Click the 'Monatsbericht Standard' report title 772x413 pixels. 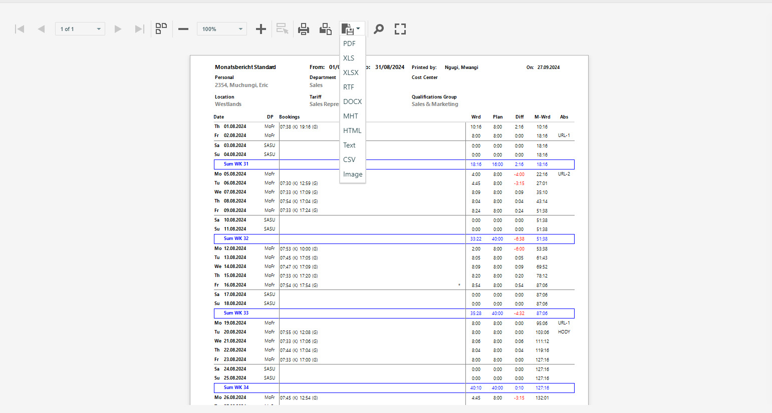pos(245,67)
